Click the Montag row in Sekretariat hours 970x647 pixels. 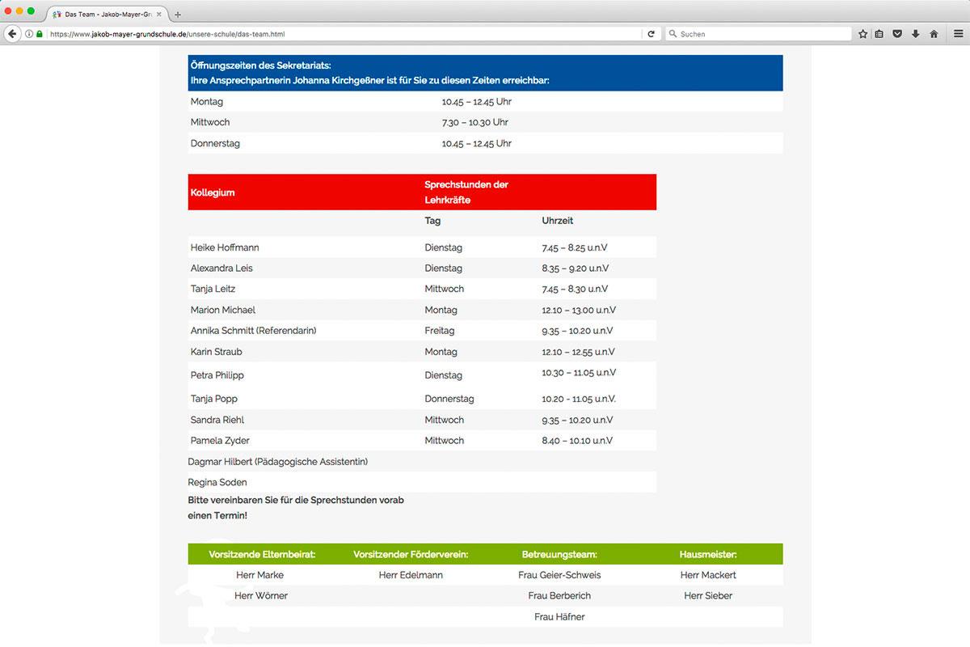(x=485, y=102)
